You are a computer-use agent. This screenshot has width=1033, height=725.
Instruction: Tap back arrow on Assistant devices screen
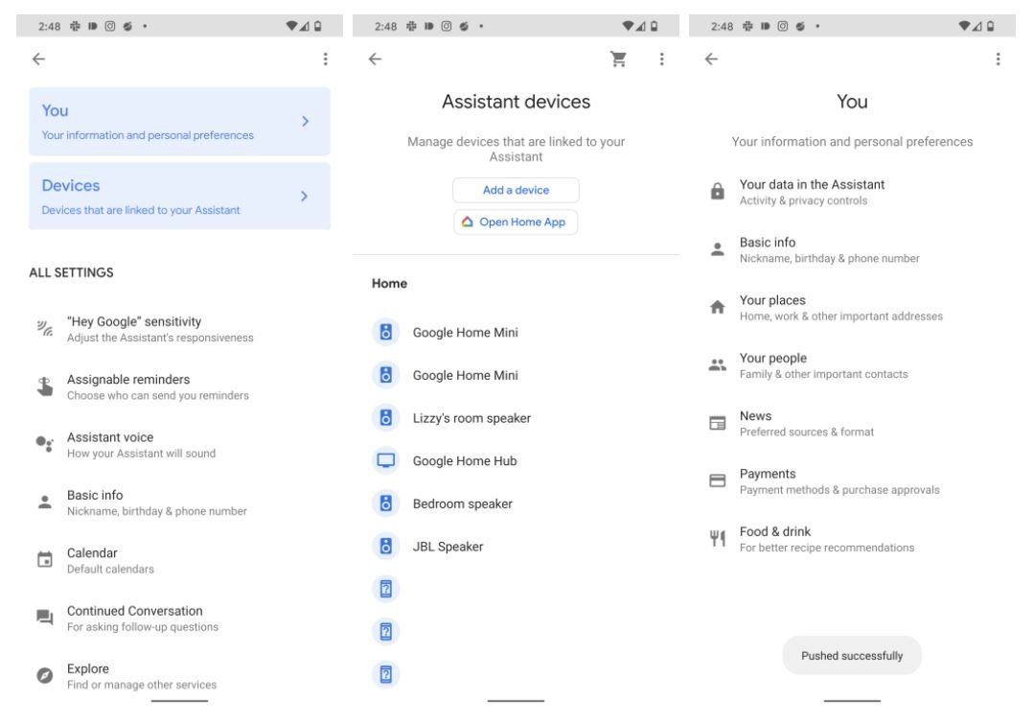point(375,59)
